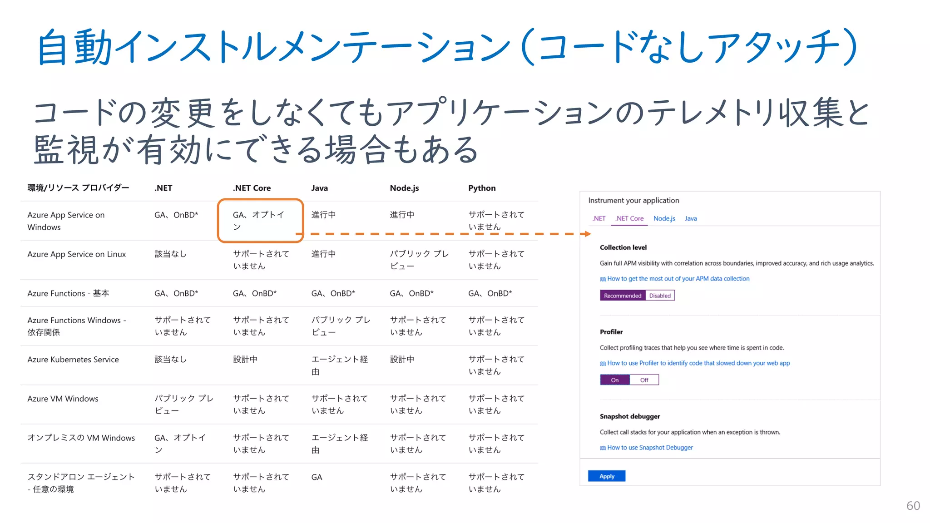This screenshot has width=930, height=523.
Task: Select the .NET Core tab
Action: pos(629,218)
